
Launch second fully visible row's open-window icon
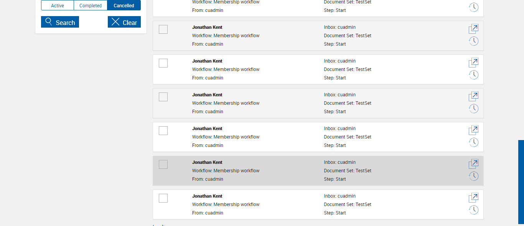click(x=474, y=63)
